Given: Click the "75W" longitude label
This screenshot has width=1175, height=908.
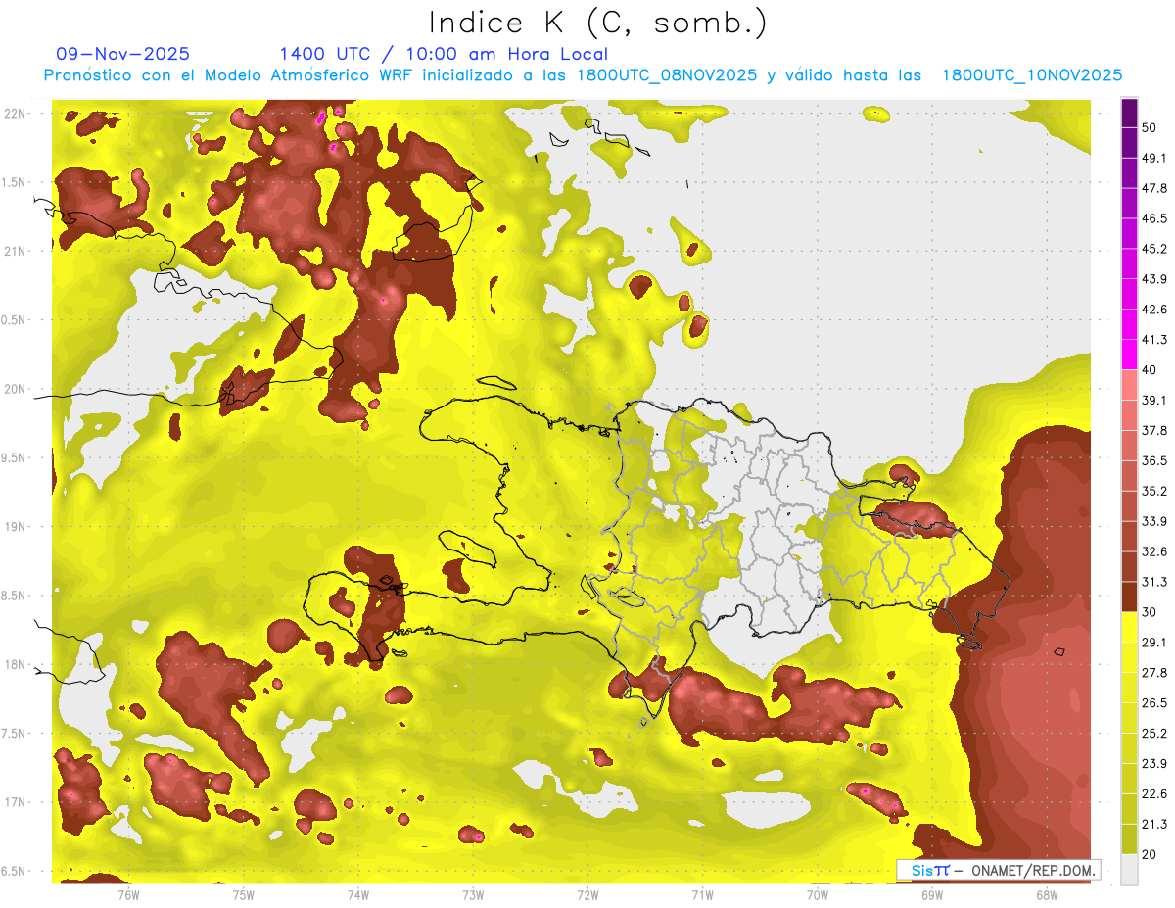Looking at the screenshot, I should pos(244,894).
